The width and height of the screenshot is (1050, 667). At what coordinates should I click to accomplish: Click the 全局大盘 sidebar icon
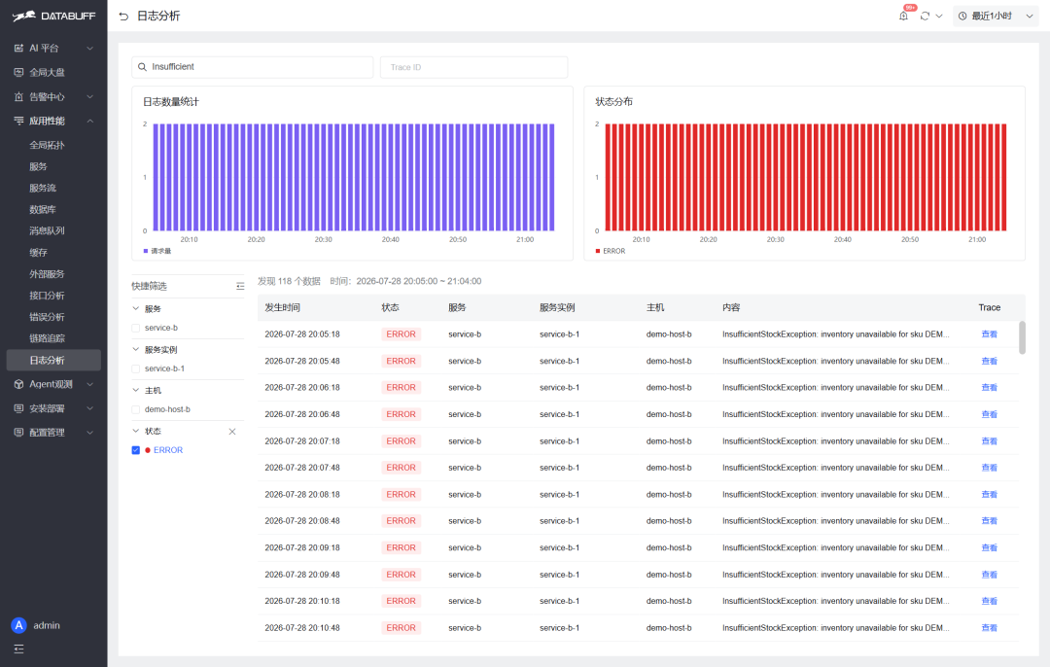(18, 72)
